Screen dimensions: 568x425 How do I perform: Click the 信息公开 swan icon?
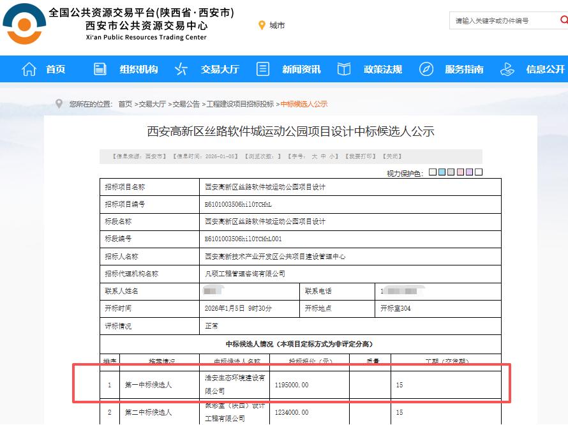507,69
